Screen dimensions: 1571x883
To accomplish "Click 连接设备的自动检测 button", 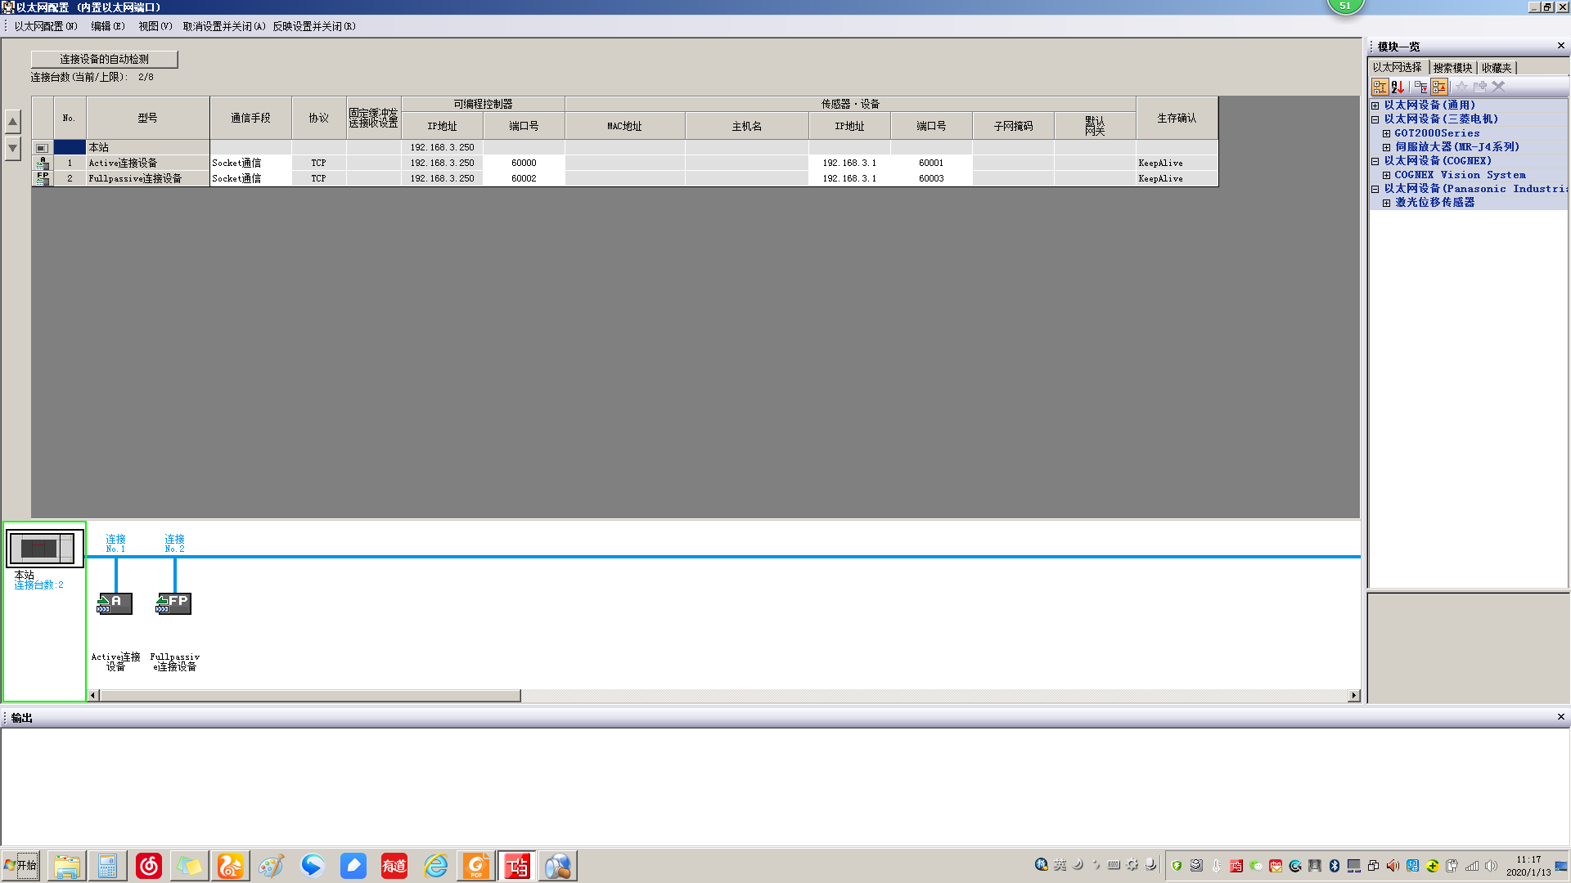I will (x=104, y=59).
